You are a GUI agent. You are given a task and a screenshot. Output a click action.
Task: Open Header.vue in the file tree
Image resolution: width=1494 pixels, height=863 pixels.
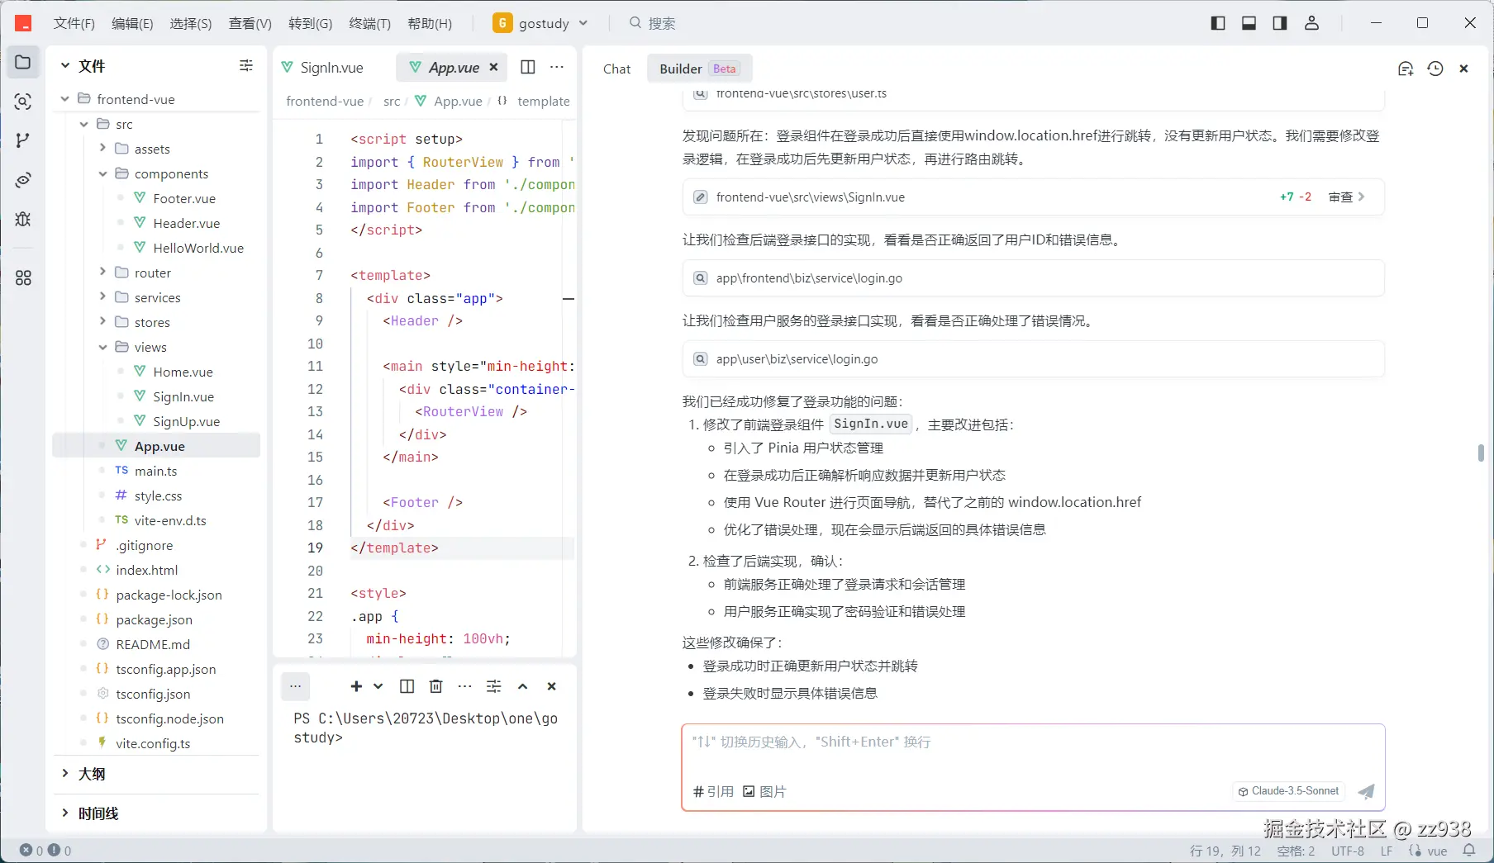pyautogui.click(x=186, y=223)
